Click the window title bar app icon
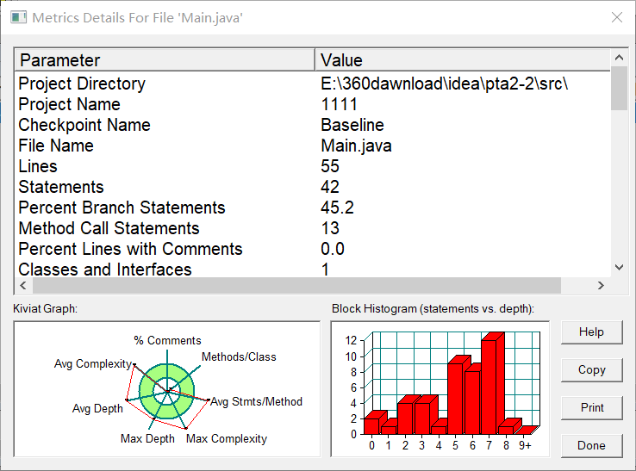This screenshot has width=636, height=471. click(x=18, y=17)
